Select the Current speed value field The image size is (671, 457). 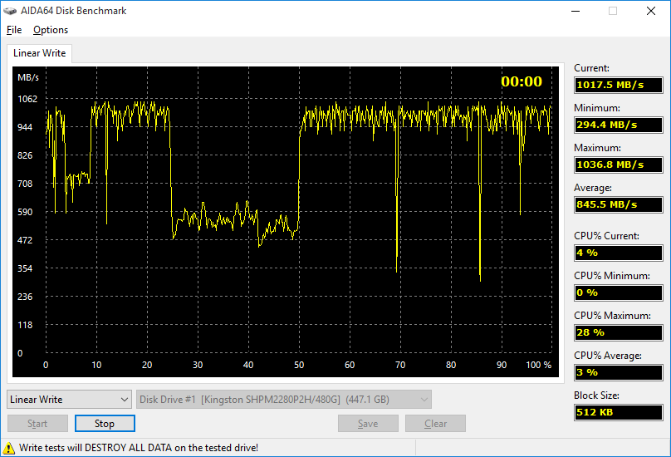(x=618, y=85)
